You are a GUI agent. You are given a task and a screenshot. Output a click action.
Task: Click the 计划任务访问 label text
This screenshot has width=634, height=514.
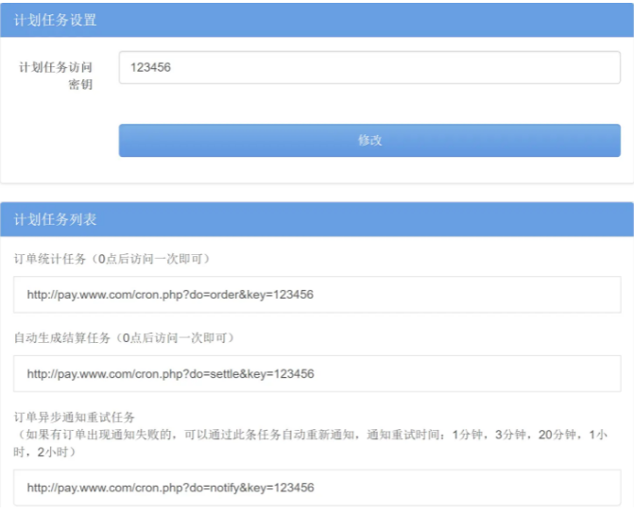(56, 68)
